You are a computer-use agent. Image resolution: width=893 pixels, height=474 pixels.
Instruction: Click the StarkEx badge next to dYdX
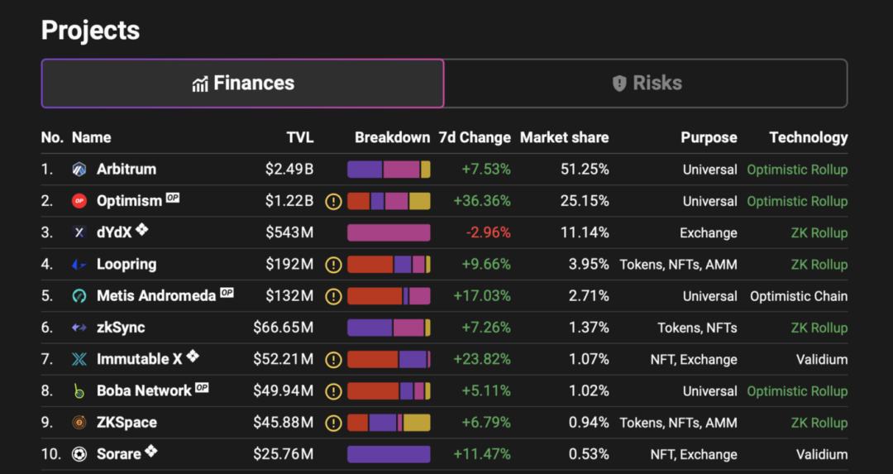(x=142, y=230)
